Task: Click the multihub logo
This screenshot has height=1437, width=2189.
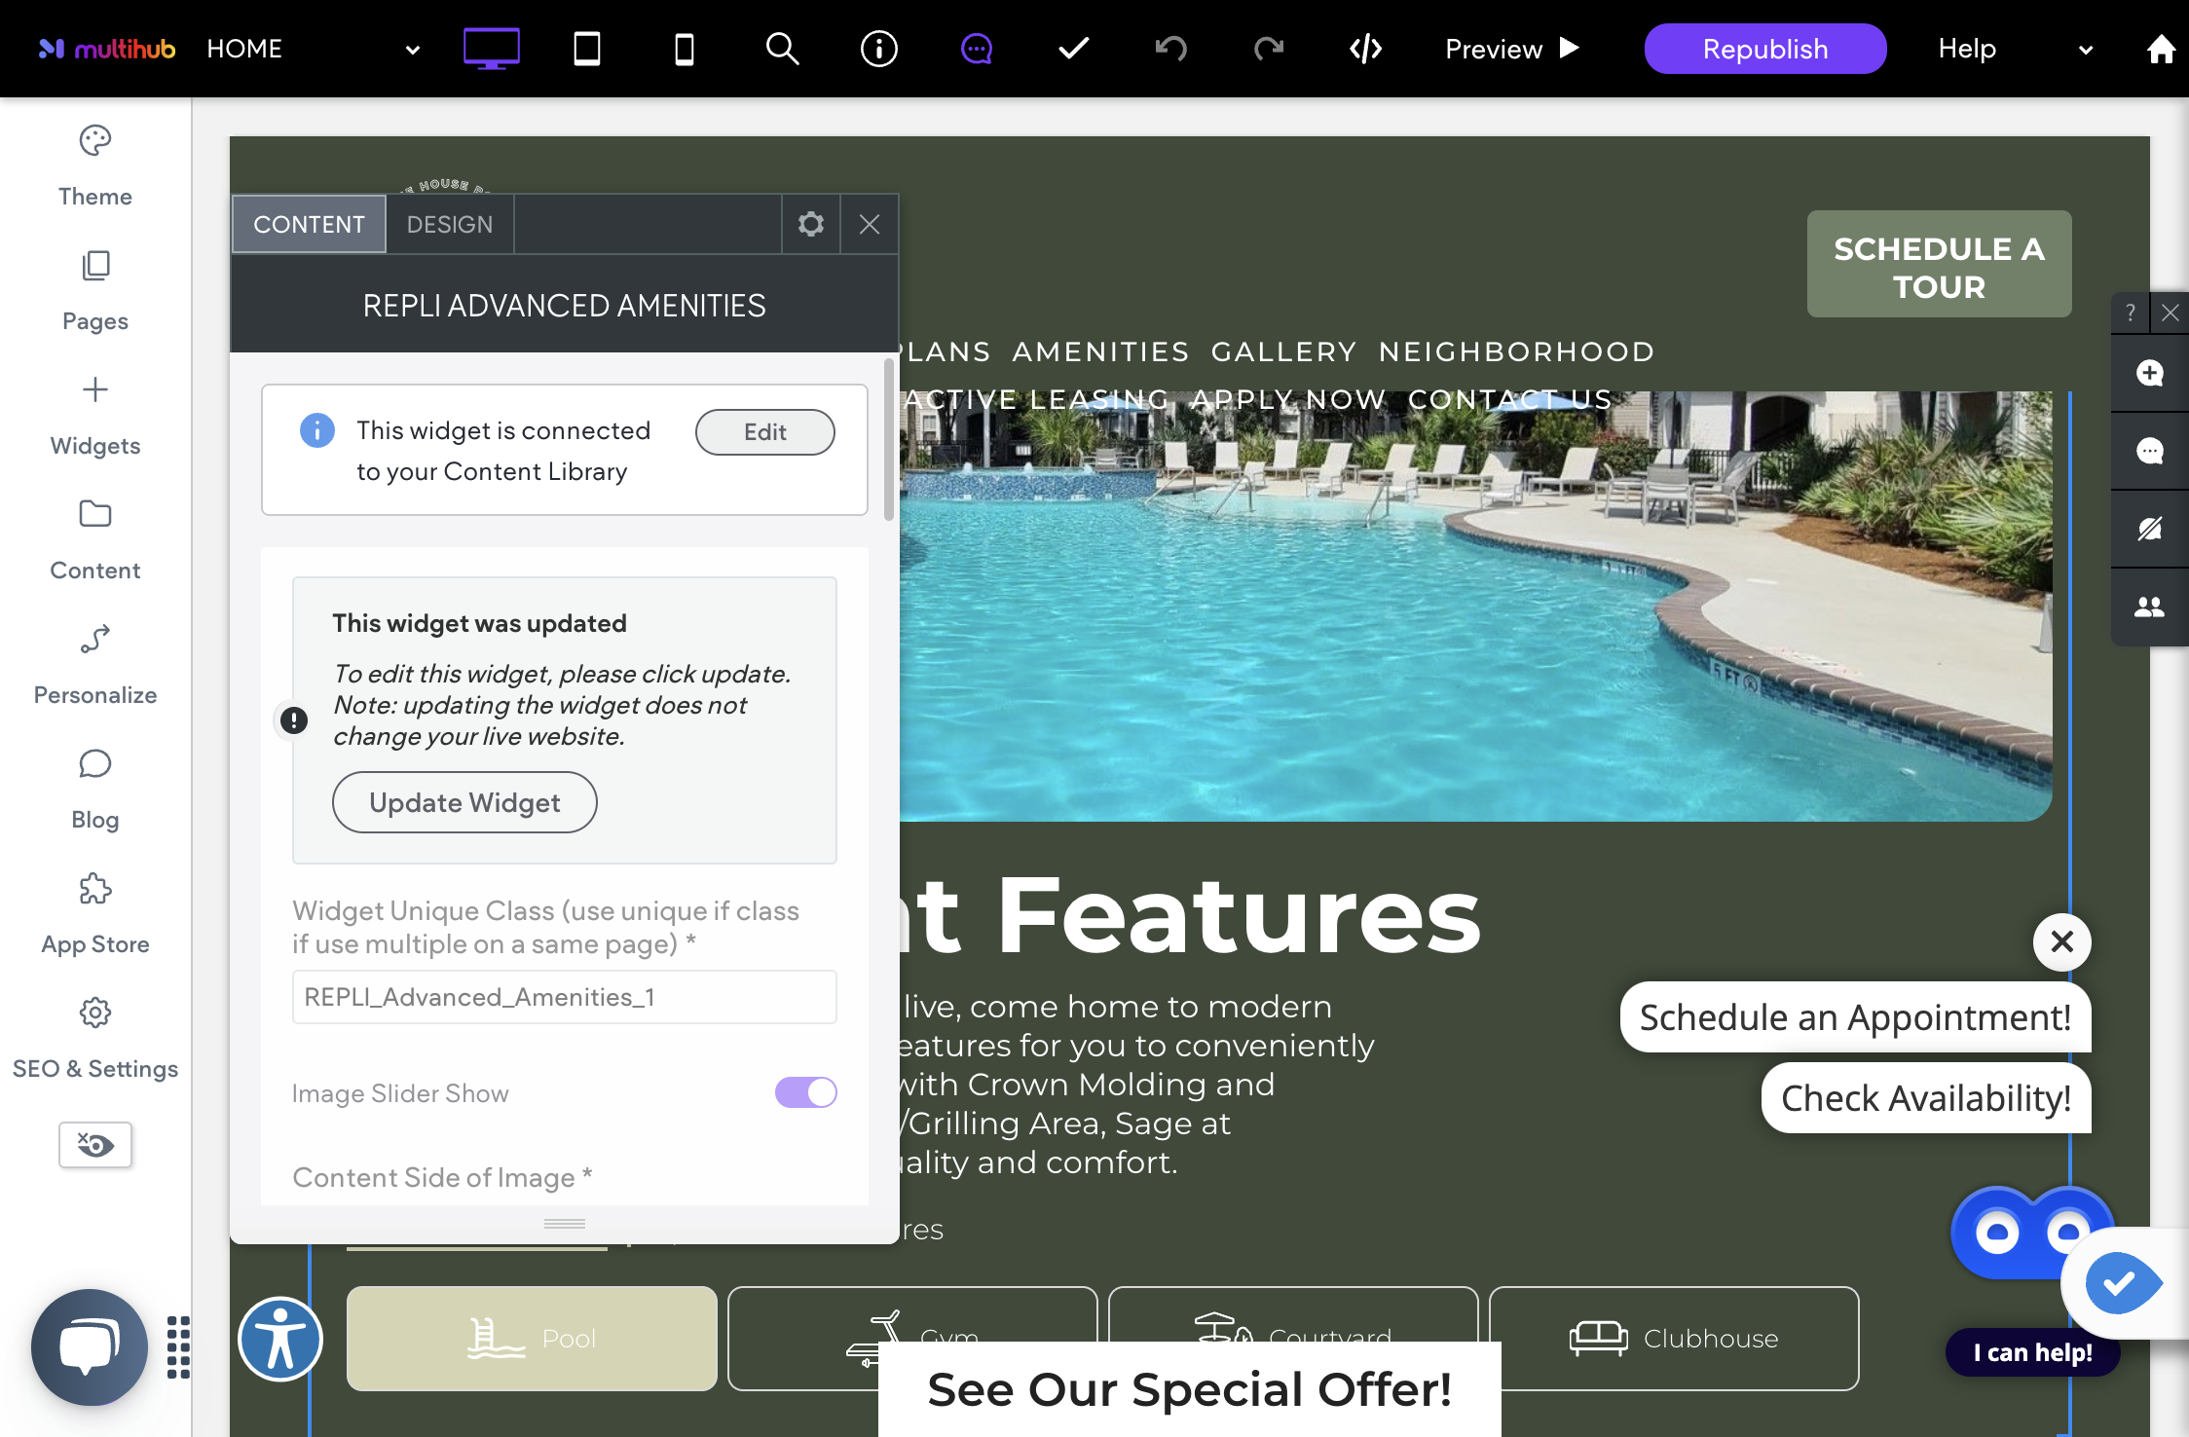Action: (x=106, y=49)
